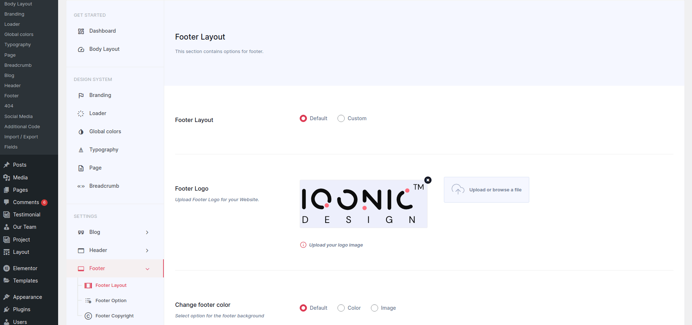Screen dimensions: 692x325
Task: Click Footer in dark submenu
Action: click(x=12, y=96)
